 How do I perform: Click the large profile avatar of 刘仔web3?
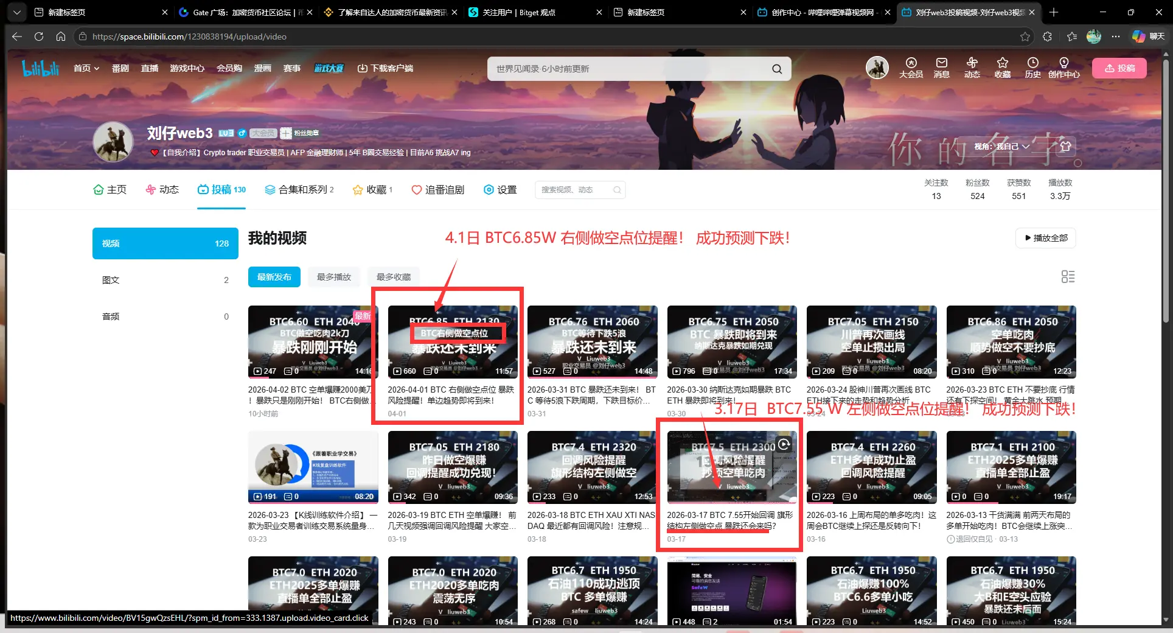coord(113,142)
